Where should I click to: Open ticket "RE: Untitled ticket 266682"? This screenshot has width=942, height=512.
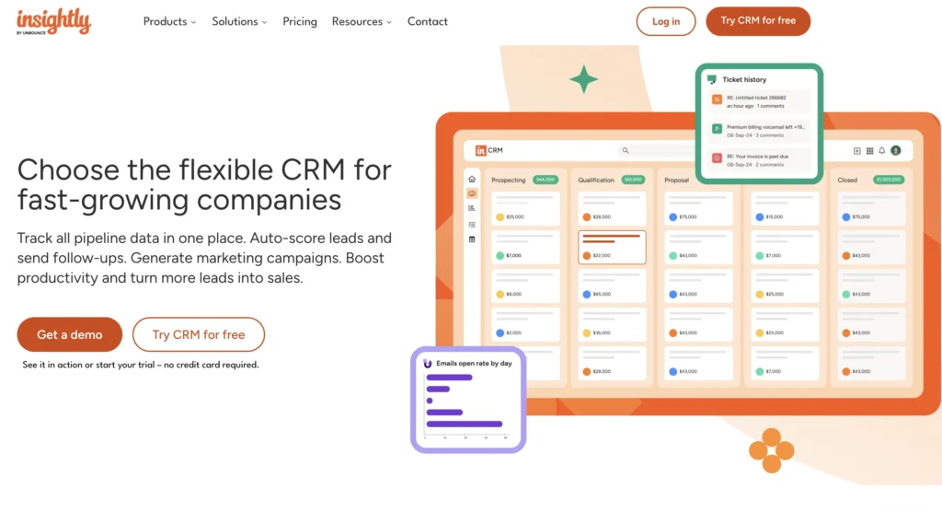[759, 101]
